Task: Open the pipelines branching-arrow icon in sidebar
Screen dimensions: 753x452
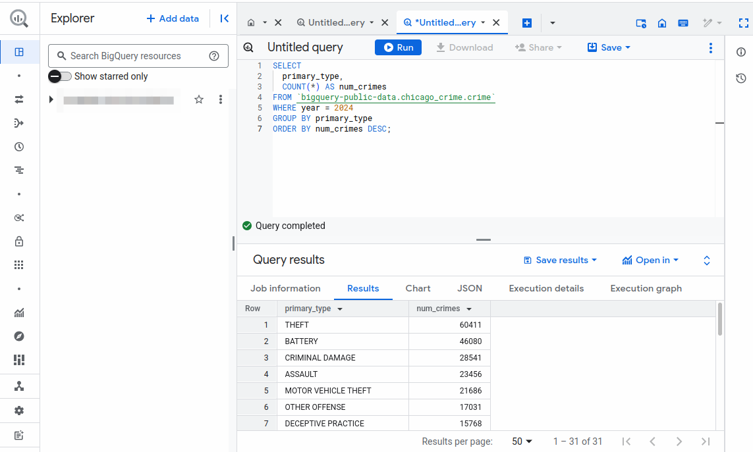Action: 19,123
